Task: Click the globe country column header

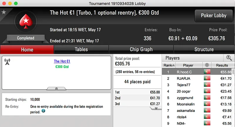Action: (x=207, y=65)
